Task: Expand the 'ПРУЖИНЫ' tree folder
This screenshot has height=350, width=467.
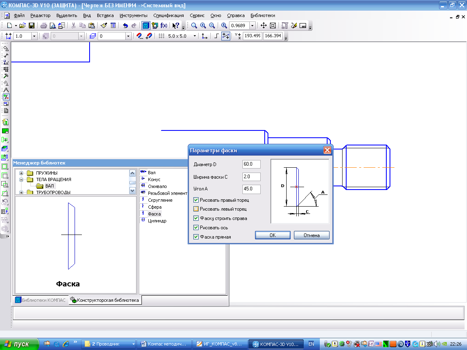Action: 21,173
